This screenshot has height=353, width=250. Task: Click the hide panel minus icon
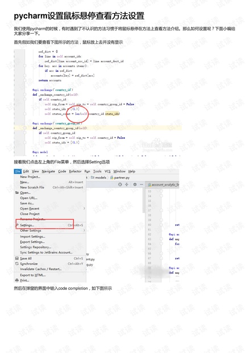click(x=141, y=184)
